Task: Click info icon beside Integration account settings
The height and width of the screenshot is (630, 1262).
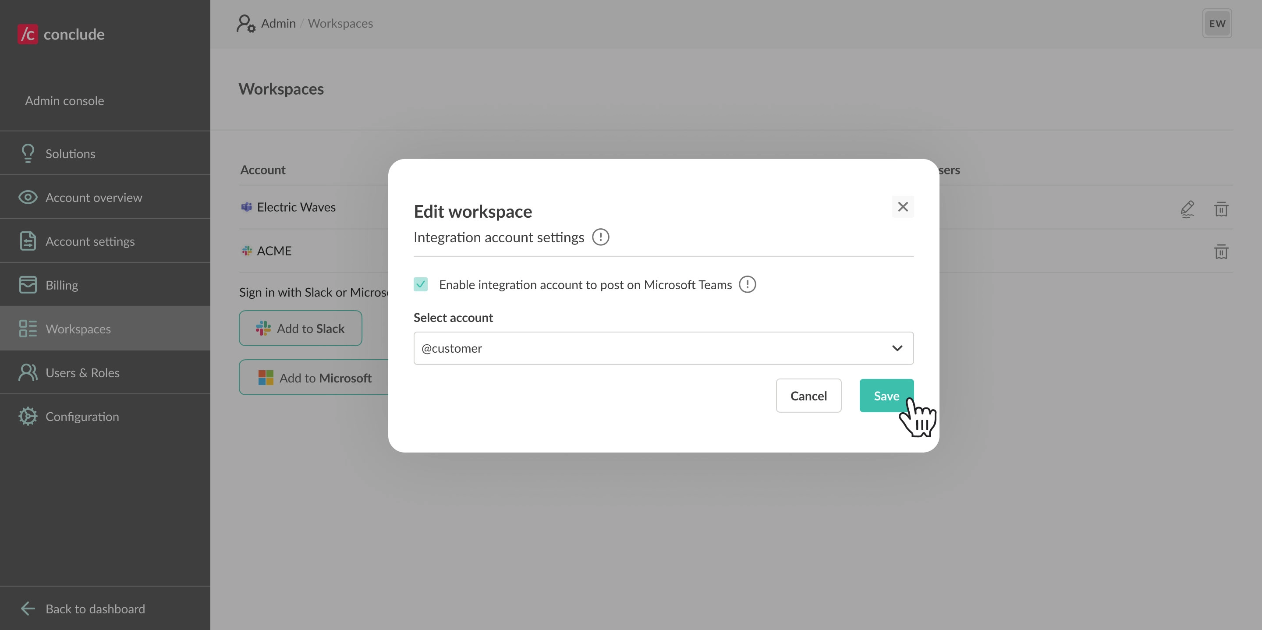Action: [600, 237]
